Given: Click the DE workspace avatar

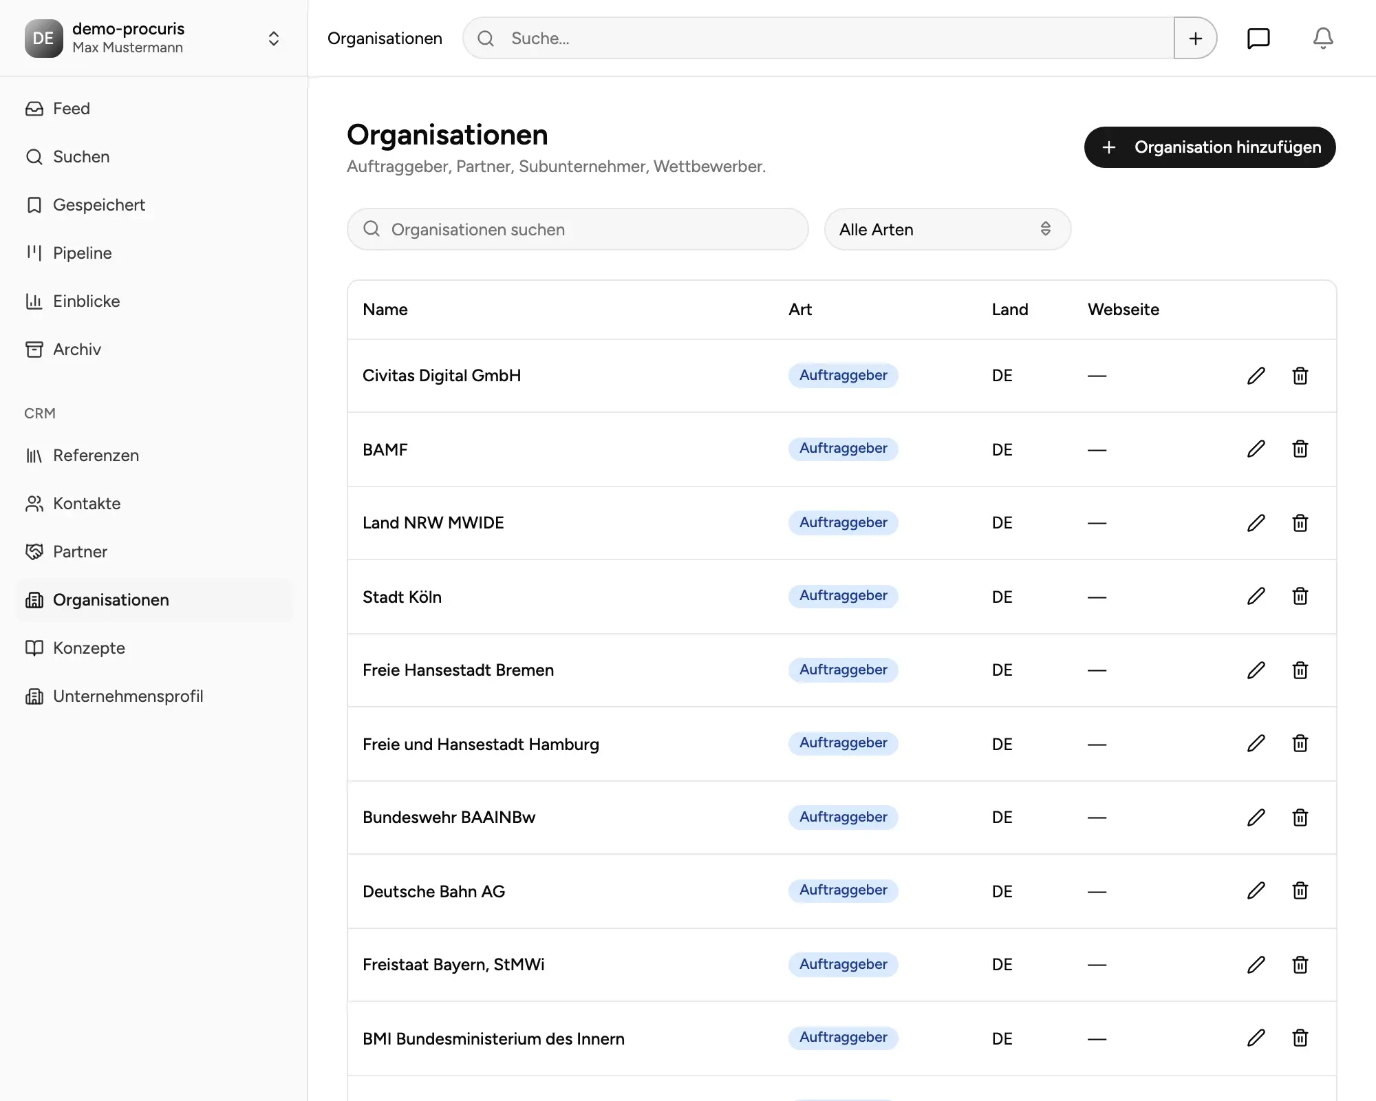Looking at the screenshot, I should 43,39.
